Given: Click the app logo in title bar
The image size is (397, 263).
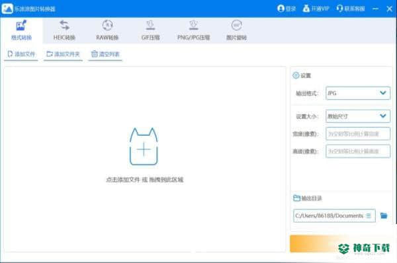Looking at the screenshot, I should (7, 9).
